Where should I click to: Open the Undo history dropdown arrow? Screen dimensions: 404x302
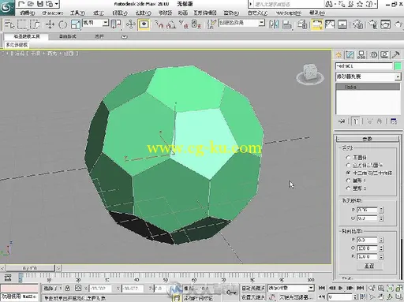[57, 4]
